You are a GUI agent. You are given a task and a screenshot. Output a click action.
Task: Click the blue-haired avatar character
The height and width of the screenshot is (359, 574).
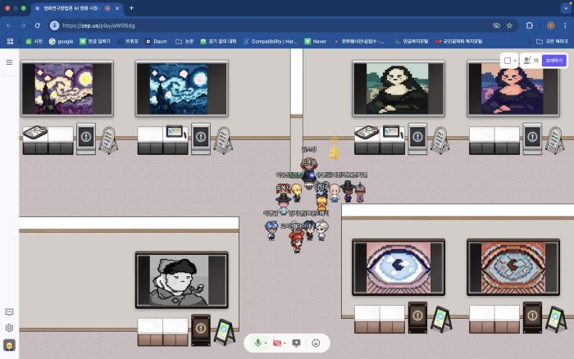[271, 230]
